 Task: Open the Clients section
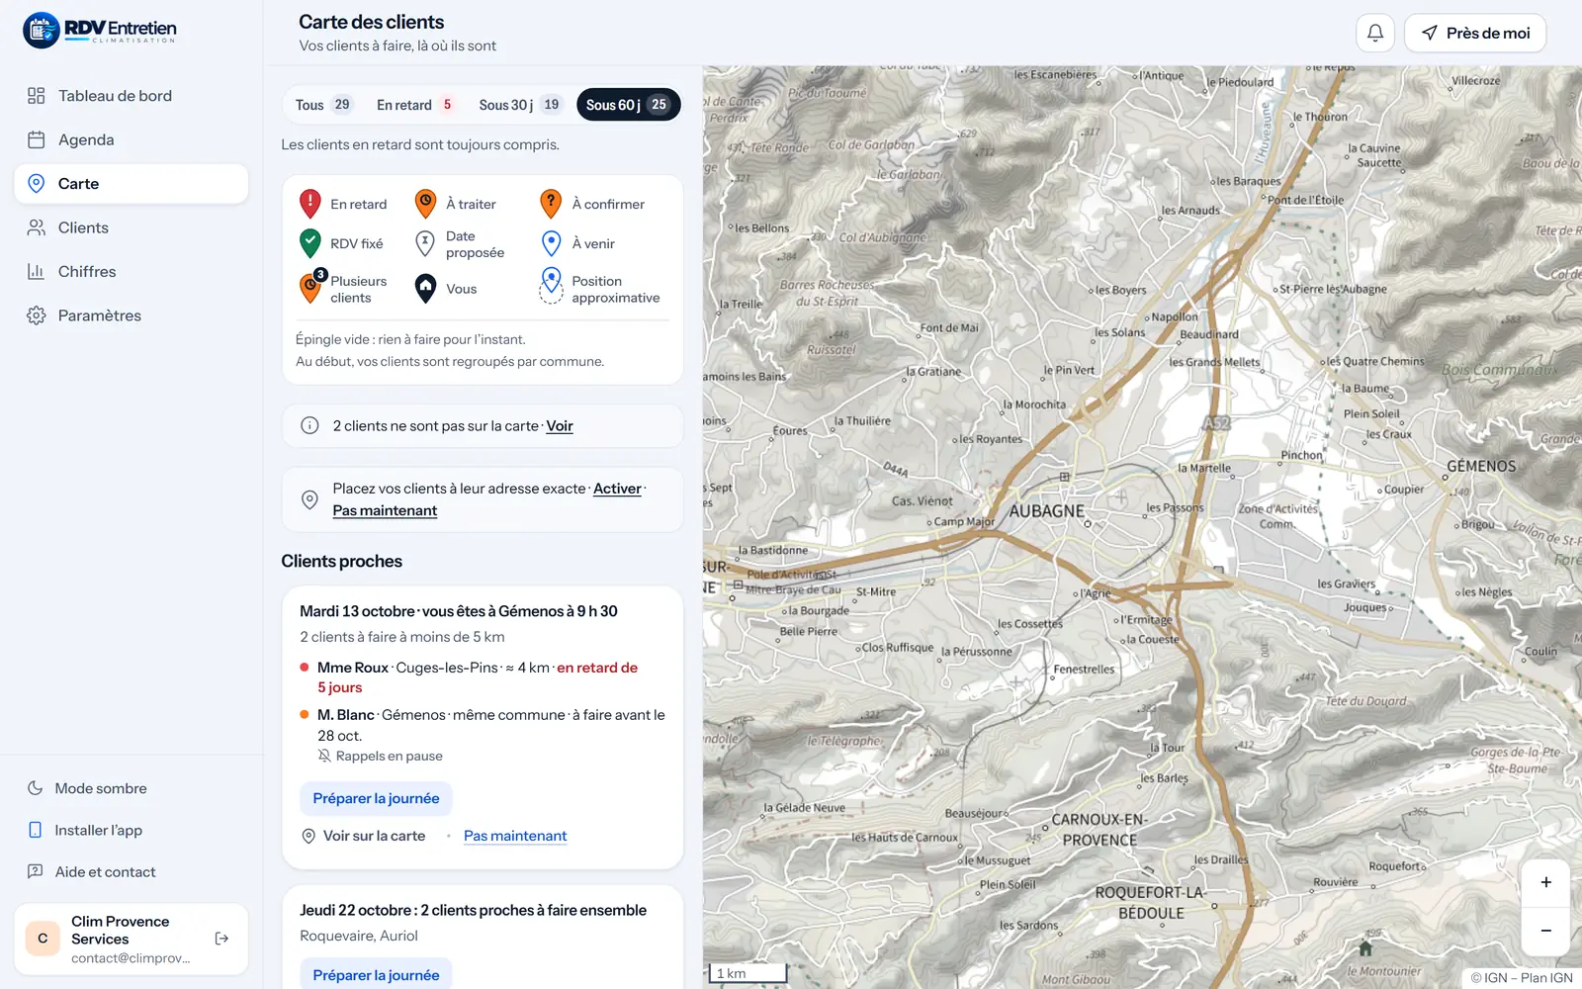(x=131, y=227)
